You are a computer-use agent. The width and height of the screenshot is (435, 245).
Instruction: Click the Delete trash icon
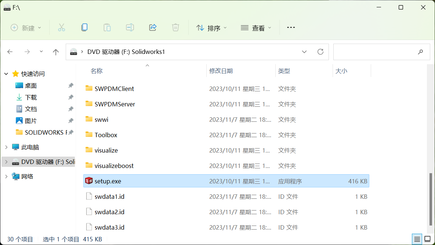coord(175,28)
